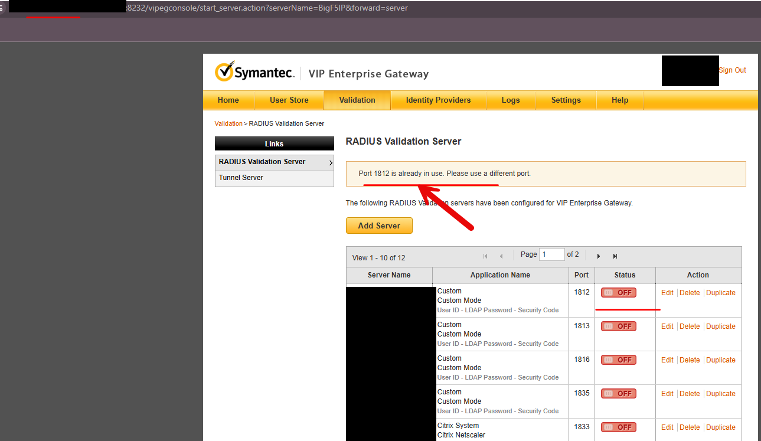Edit the port 1813 server
The width and height of the screenshot is (761, 441).
click(667, 326)
